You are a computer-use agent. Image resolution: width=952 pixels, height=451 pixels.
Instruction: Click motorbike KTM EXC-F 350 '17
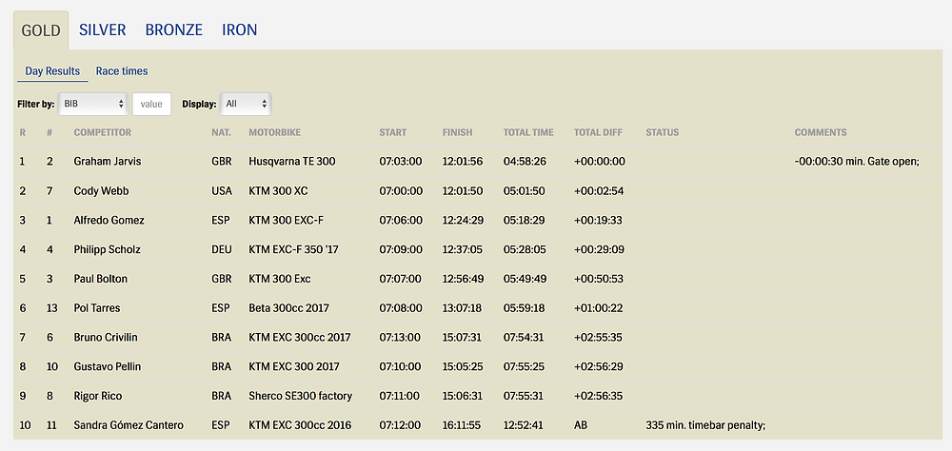coord(294,249)
